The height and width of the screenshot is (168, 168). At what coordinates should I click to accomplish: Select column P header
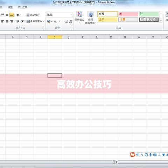153,37
